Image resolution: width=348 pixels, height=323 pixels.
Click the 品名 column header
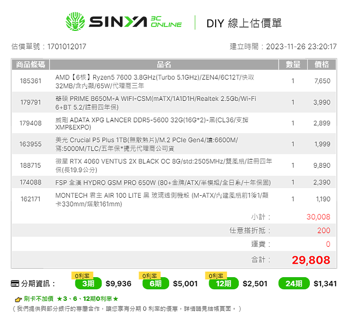tap(164, 65)
